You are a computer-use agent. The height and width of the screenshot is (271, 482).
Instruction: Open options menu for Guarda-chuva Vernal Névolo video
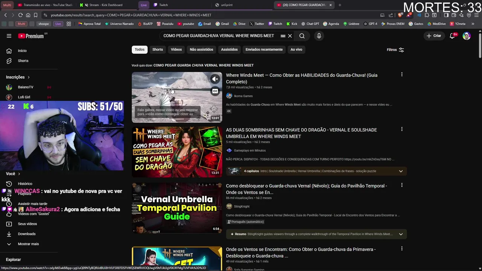(x=402, y=185)
